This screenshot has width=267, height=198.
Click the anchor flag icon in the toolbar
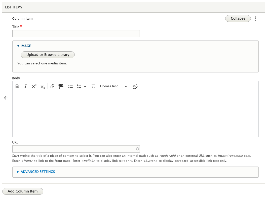pos(61,86)
